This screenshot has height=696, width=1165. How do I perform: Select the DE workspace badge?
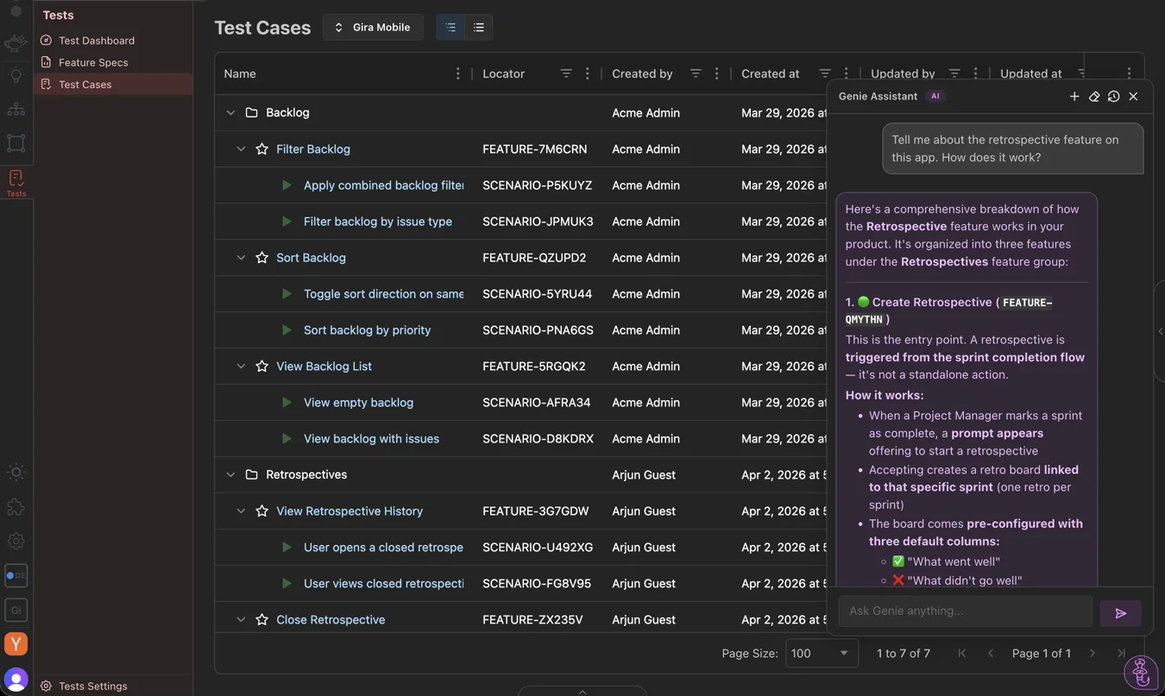[16, 575]
